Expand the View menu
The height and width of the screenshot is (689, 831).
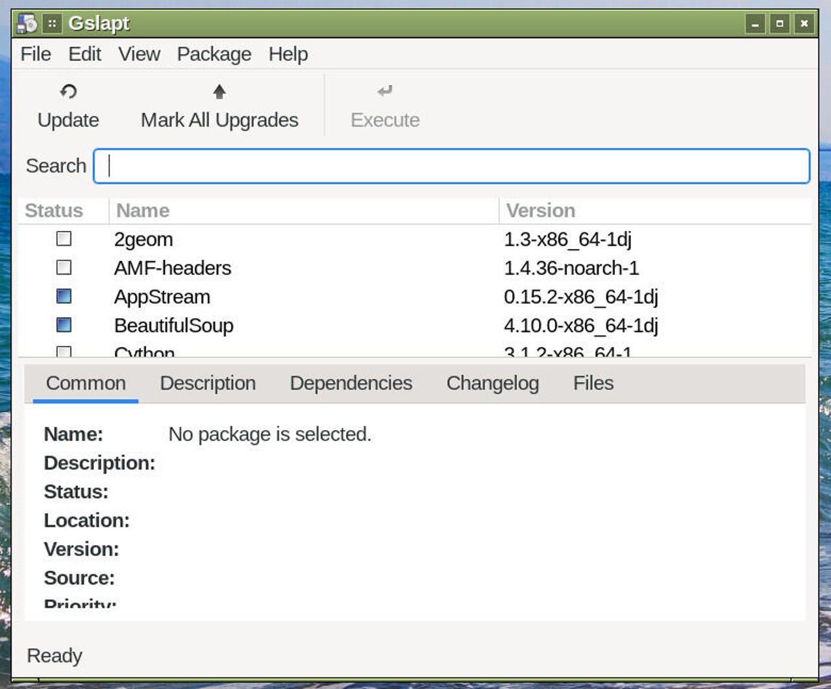139,54
